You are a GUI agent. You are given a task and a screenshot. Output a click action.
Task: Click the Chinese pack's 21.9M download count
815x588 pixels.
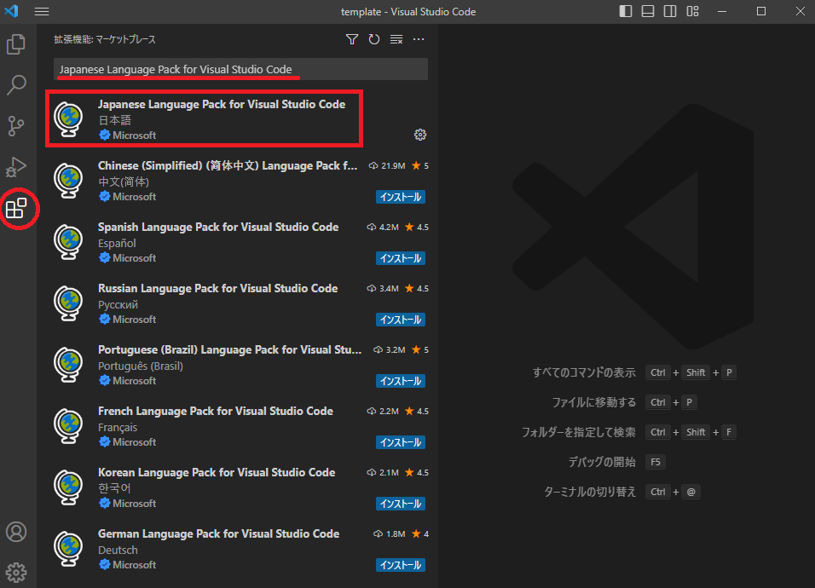[x=387, y=165]
